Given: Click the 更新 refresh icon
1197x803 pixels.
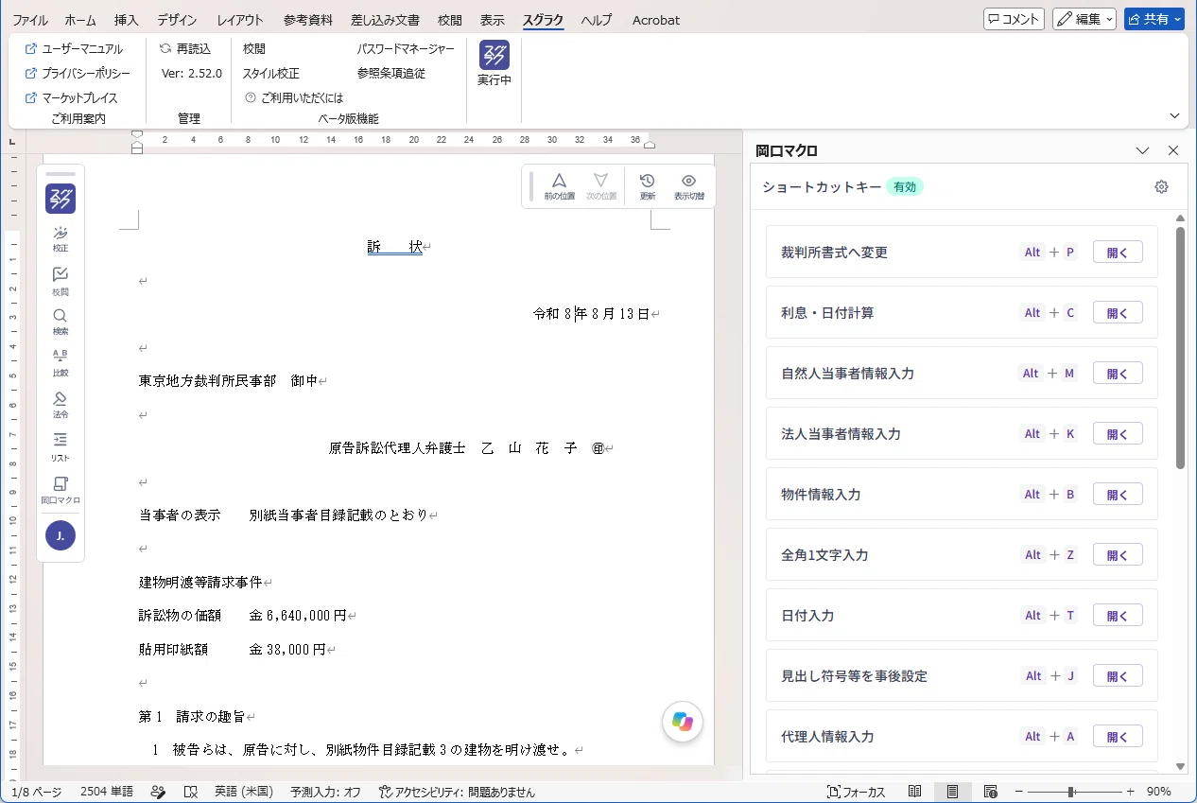Looking at the screenshot, I should tap(648, 186).
